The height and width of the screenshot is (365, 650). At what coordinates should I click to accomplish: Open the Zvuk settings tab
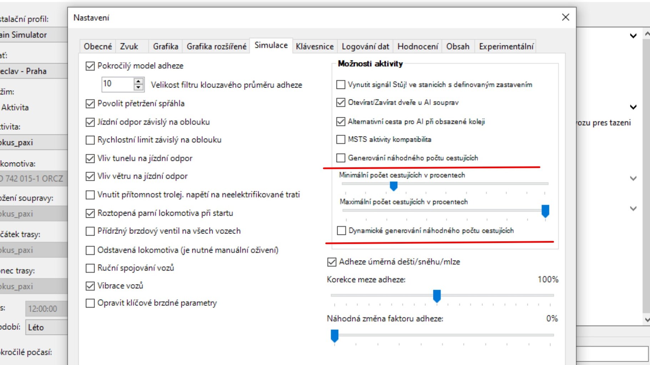point(129,46)
